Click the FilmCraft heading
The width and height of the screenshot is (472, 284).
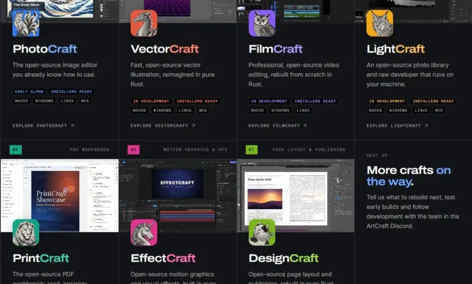pyautogui.click(x=275, y=49)
